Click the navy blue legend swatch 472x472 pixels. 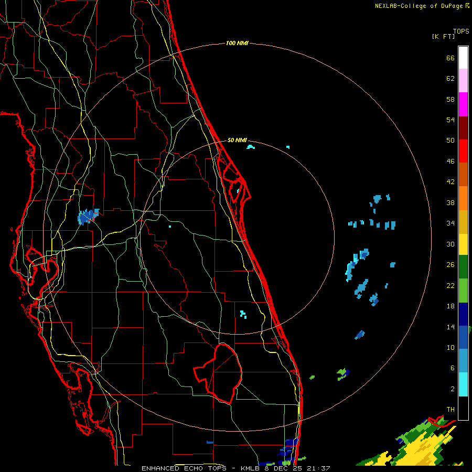click(463, 314)
